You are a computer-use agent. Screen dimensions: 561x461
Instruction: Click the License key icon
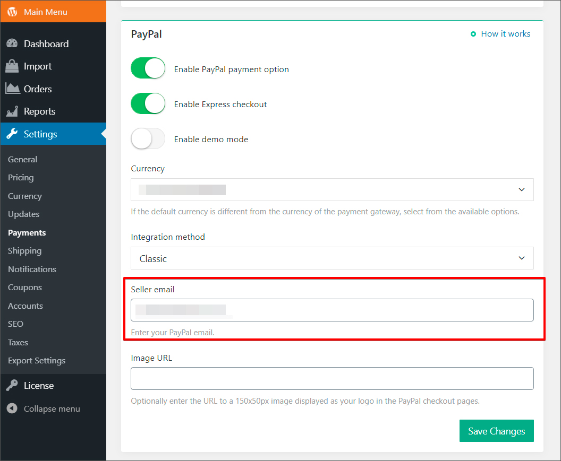[12, 385]
